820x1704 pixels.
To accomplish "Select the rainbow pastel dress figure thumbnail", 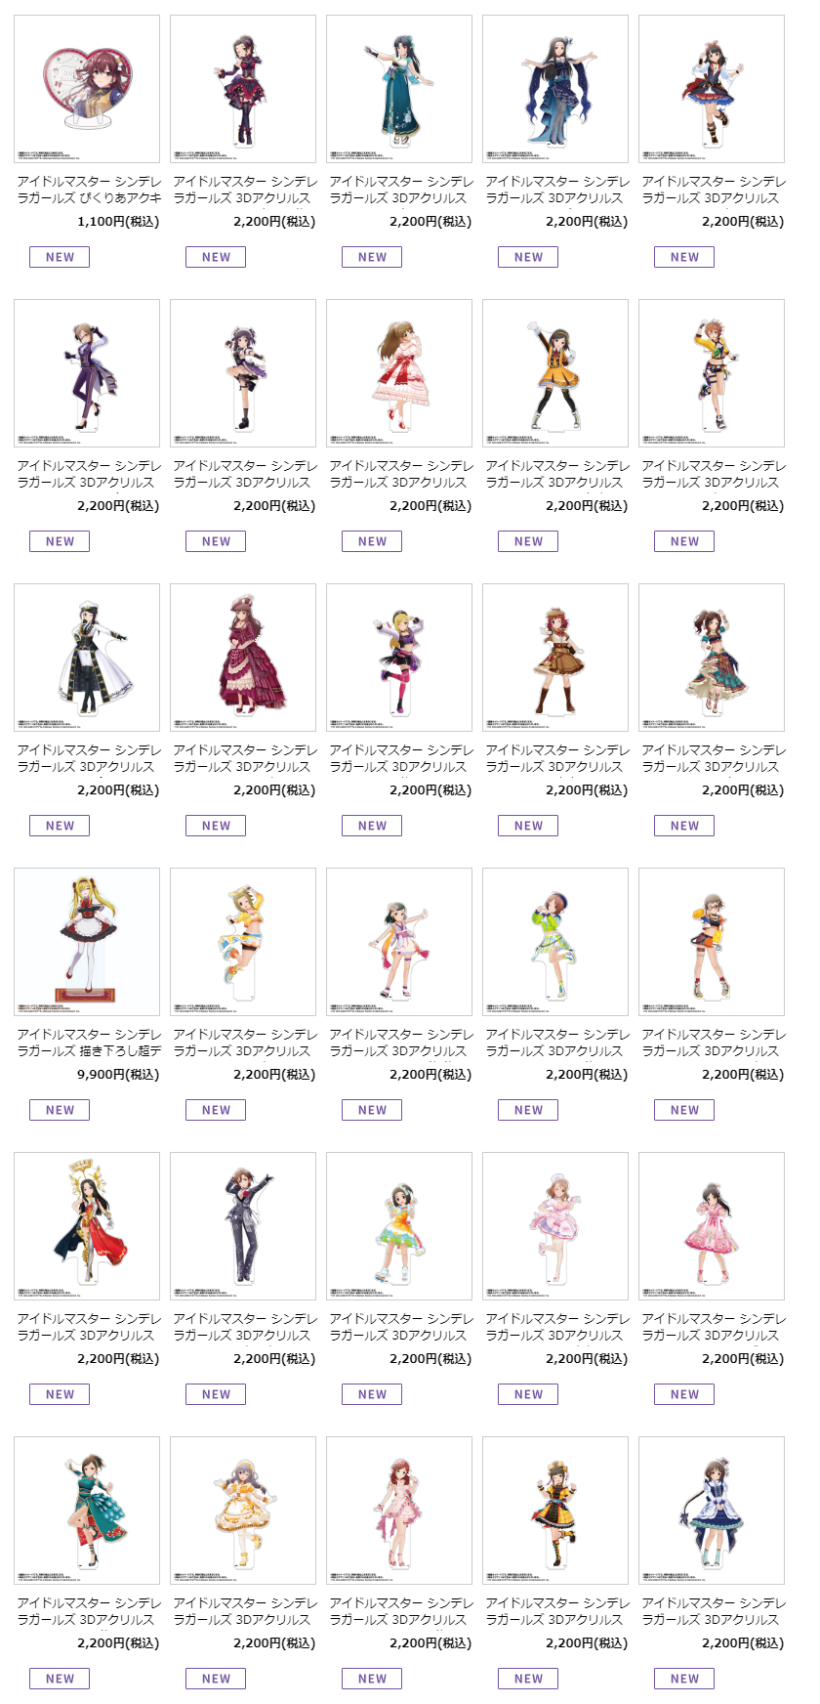I will pyautogui.click(x=399, y=1226).
